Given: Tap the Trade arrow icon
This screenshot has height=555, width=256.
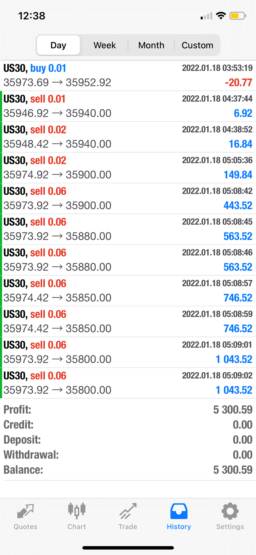Looking at the screenshot, I should tap(128, 511).
